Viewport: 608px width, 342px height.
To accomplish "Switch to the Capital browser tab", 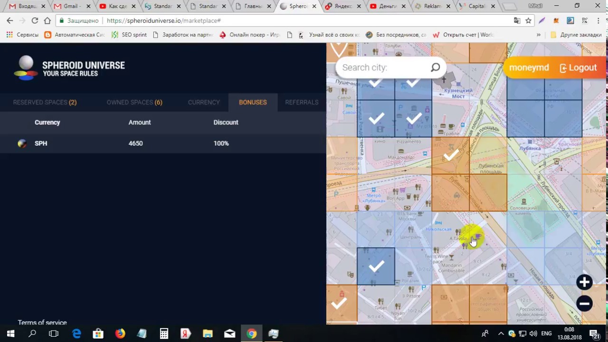I will [477, 6].
